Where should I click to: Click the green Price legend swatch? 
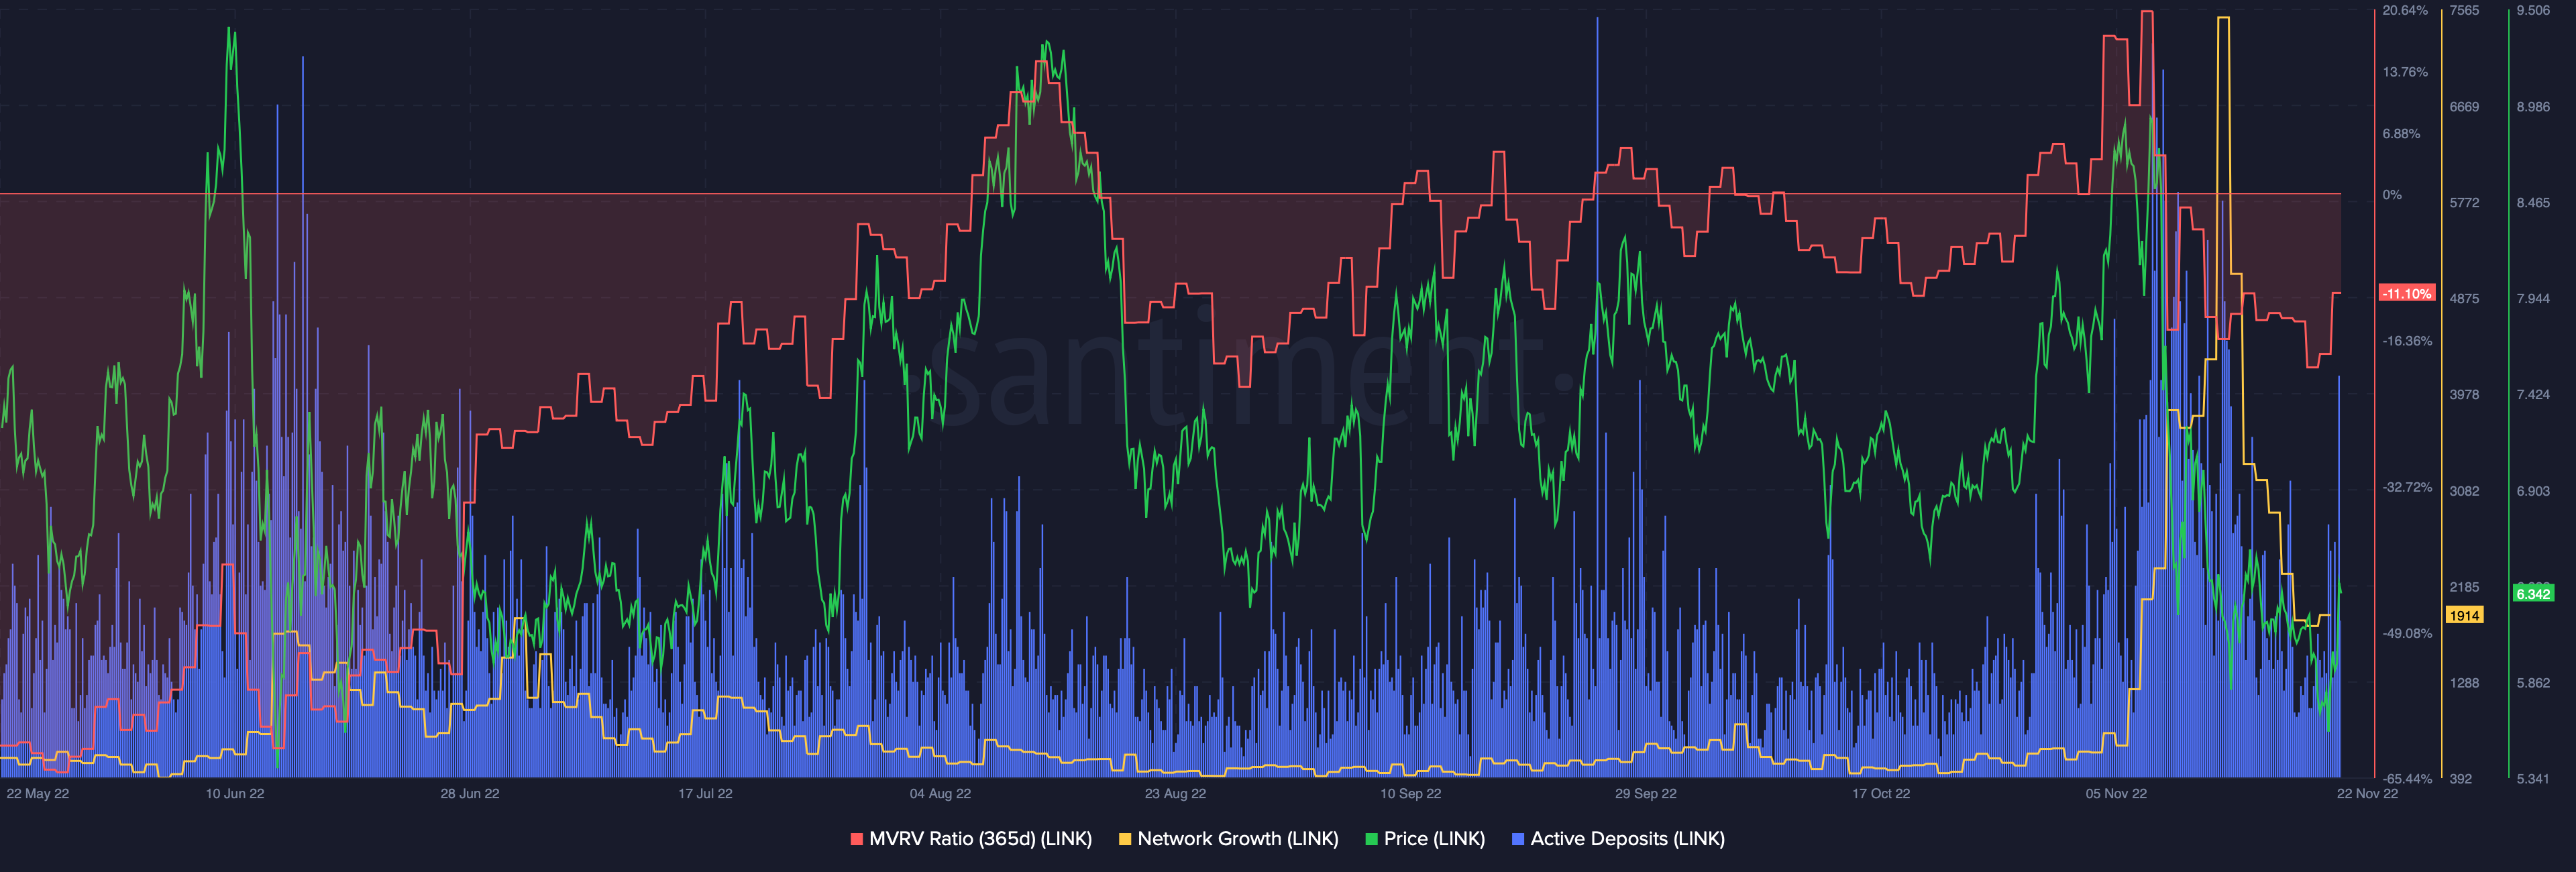1371,839
